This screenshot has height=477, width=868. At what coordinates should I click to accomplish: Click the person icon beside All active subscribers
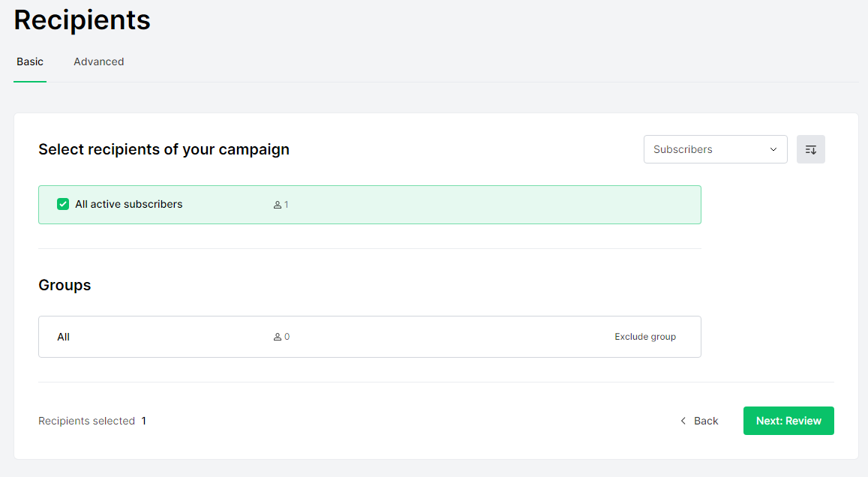[x=277, y=205]
